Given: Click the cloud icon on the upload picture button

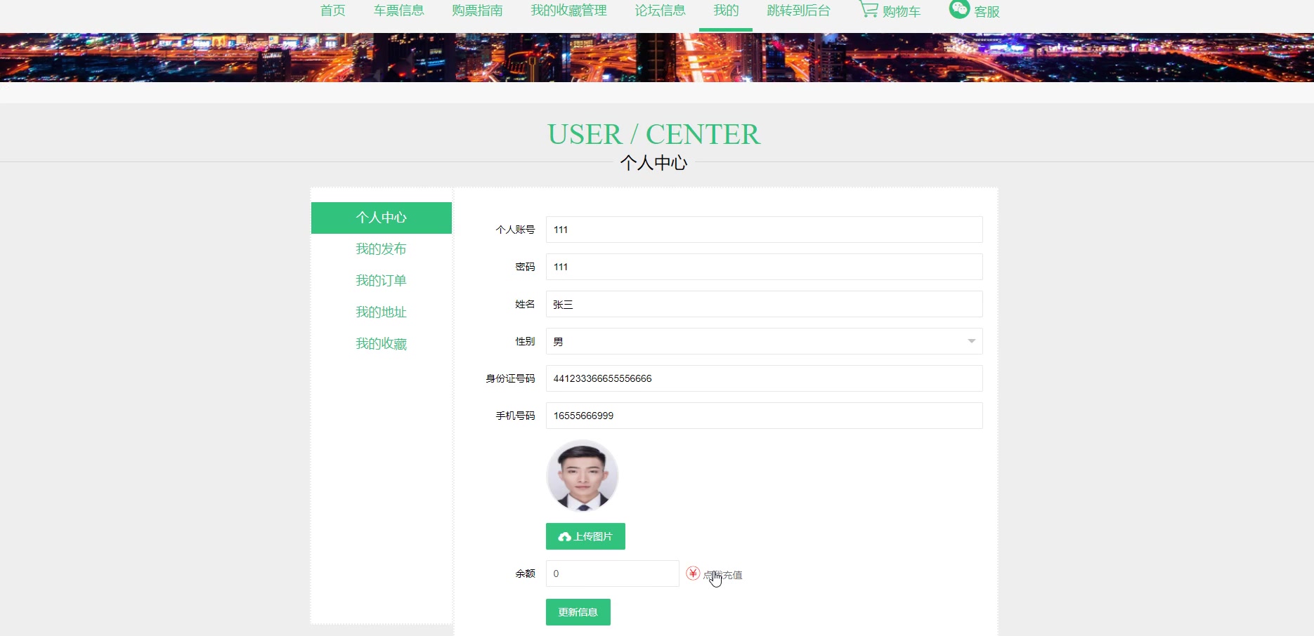Looking at the screenshot, I should coord(564,537).
